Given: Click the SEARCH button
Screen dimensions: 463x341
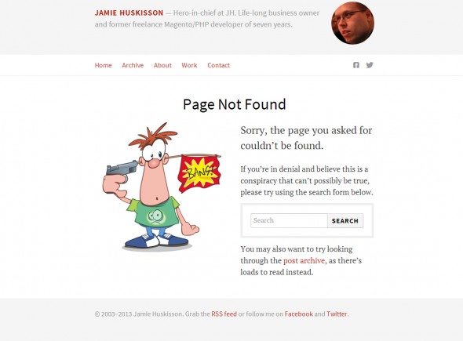Looking at the screenshot, I should (345, 220).
